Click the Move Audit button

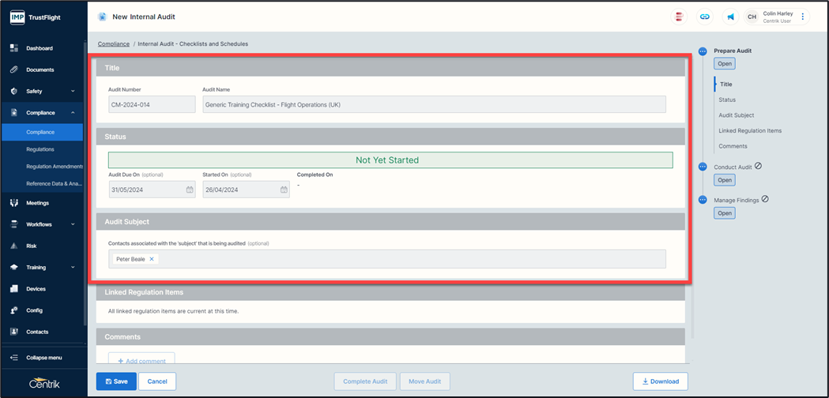[x=425, y=381]
